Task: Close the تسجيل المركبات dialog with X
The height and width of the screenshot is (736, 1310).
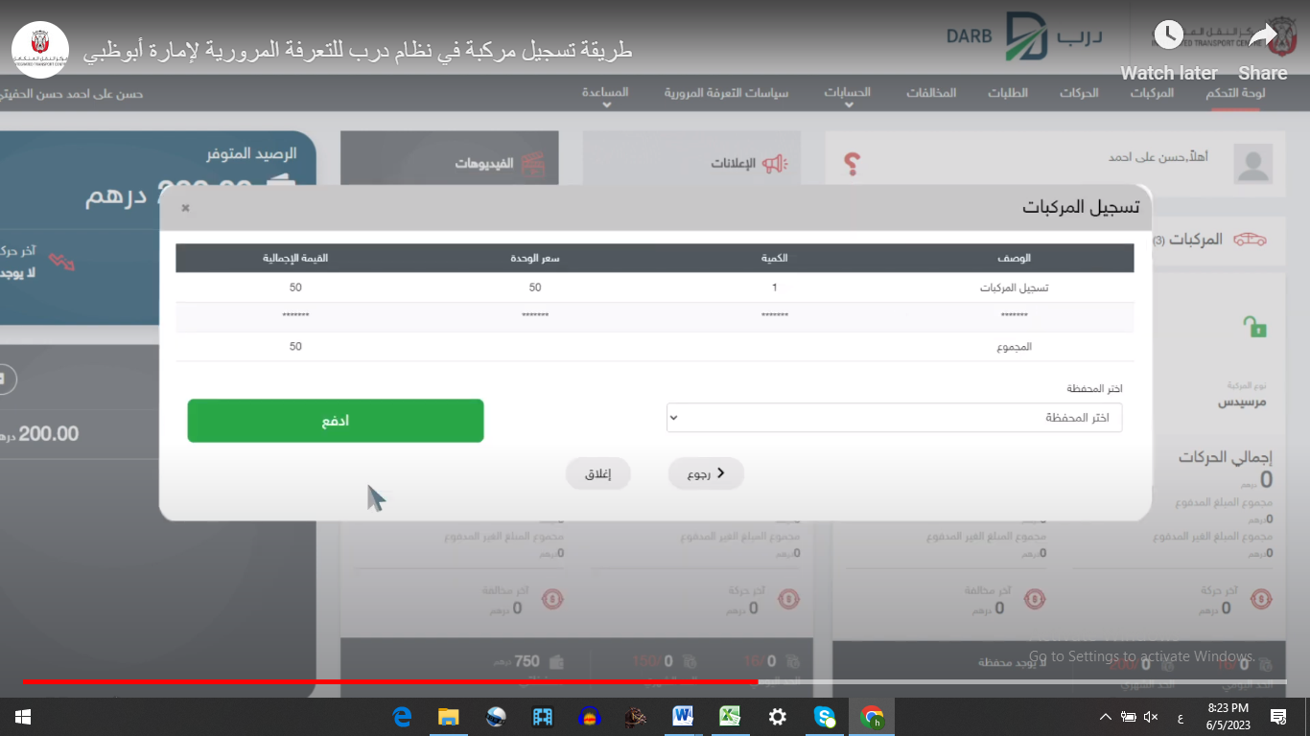Action: coord(186,207)
